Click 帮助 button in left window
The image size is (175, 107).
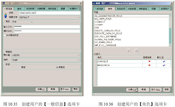pos(76,89)
